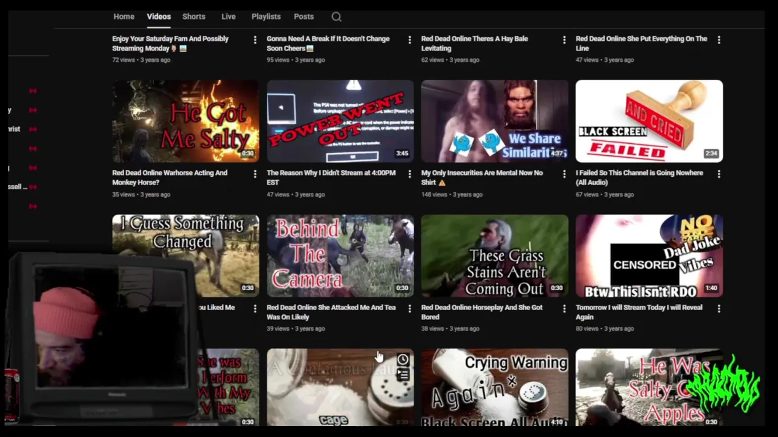Screen dimensions: 778x437
Task: Open title 'Enjoy Your Saturday Fam And Possibly Streaming Monday'
Action: (170, 44)
